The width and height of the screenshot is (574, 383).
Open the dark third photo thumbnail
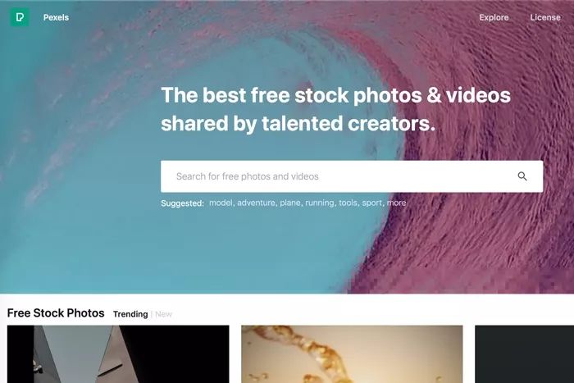524,354
